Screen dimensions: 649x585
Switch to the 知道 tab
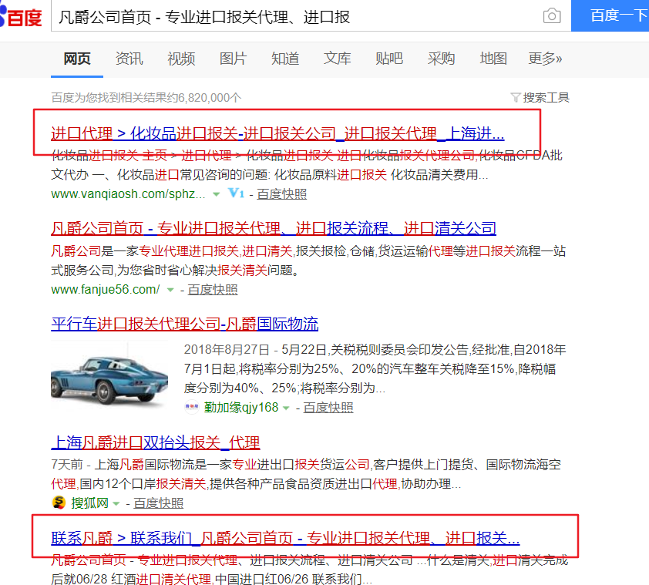point(285,59)
